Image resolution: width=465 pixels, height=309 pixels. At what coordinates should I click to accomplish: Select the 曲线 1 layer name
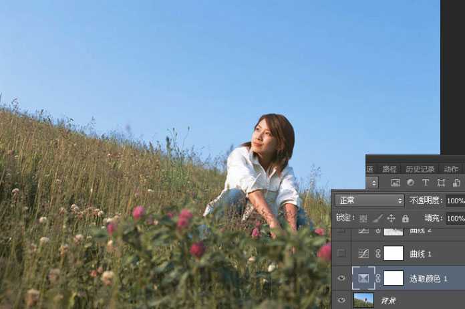420,254
